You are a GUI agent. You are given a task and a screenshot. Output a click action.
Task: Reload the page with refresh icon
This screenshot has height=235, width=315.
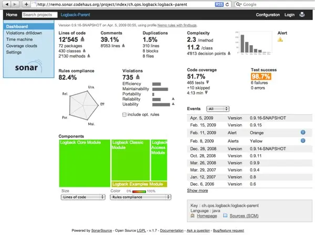click(227, 4)
